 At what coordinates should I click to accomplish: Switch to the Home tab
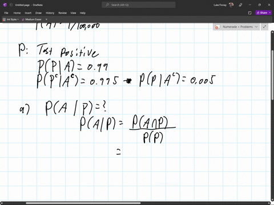17,13
